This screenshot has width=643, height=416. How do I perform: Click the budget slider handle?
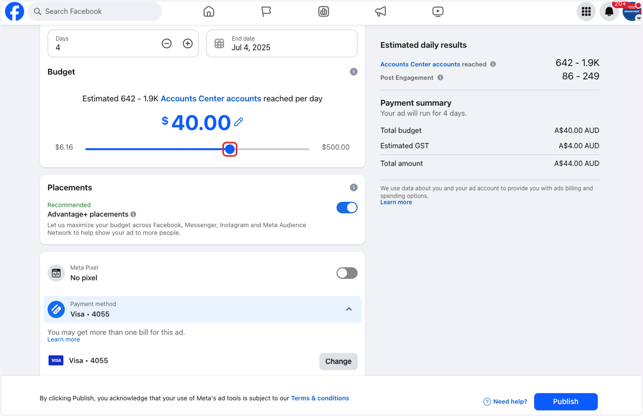point(230,149)
